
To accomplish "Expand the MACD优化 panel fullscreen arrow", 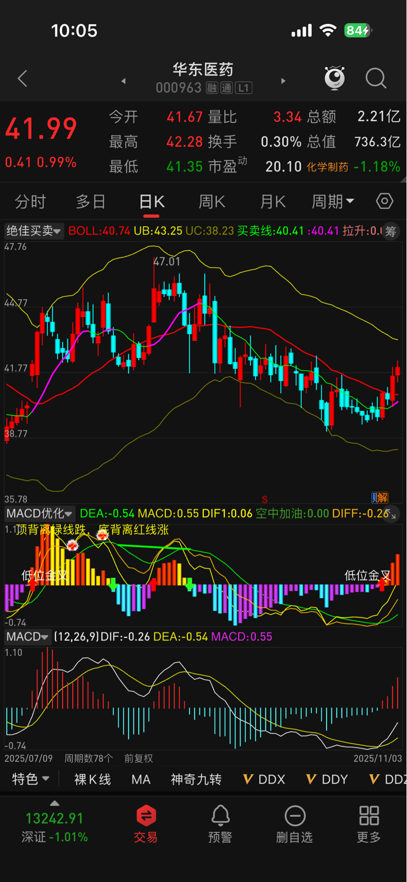I will (391, 513).
